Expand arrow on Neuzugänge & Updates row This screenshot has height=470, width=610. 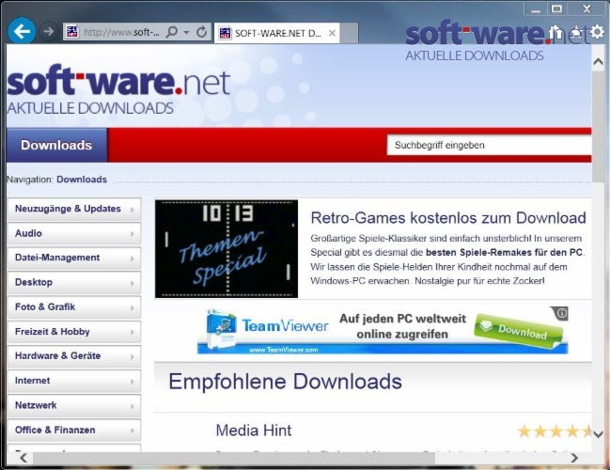(133, 210)
